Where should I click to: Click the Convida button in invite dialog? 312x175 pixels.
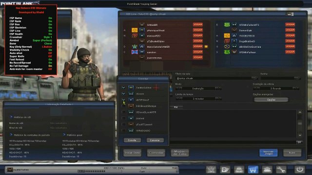click(x=132, y=140)
